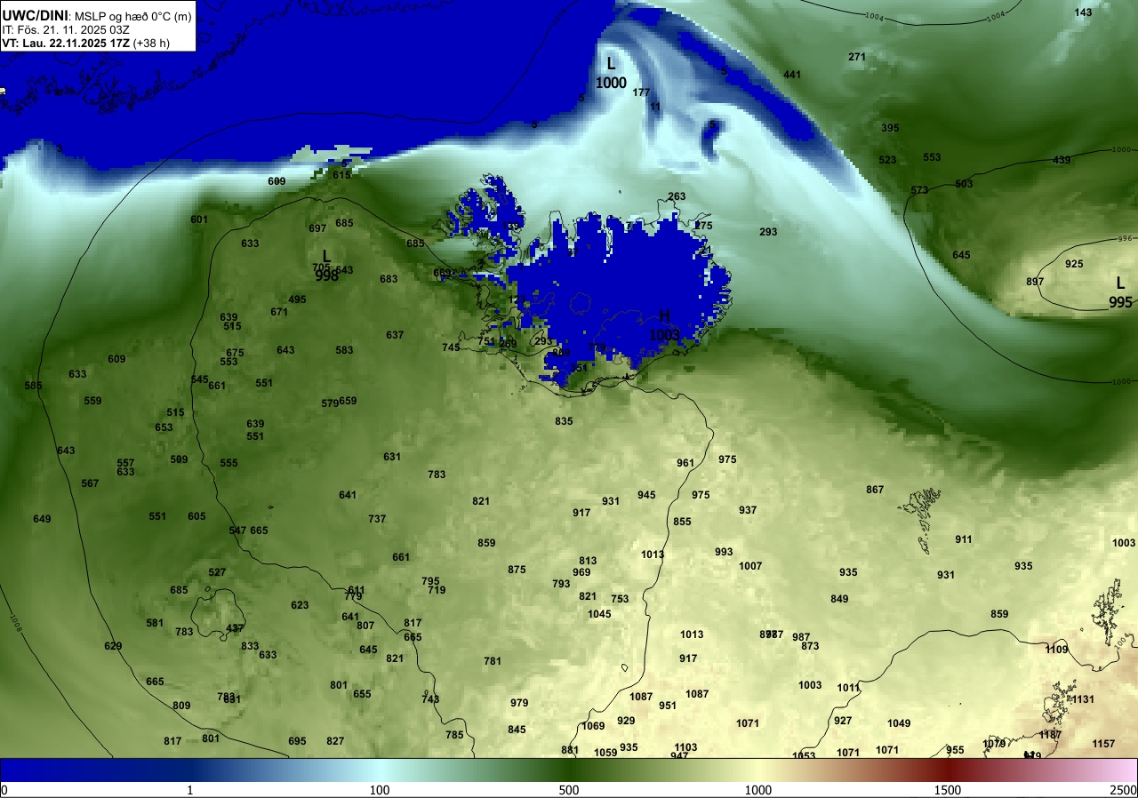Viewport: 1138px width, 798px height.
Task: Click the freezing level value 441
Action: (x=792, y=75)
